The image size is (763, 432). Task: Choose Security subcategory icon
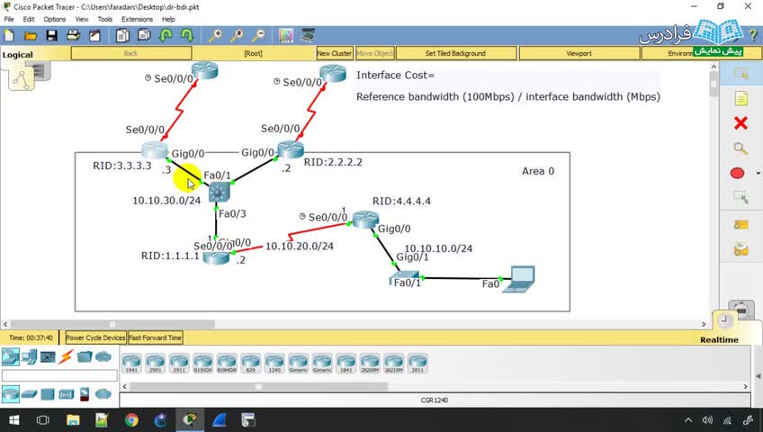85,394
